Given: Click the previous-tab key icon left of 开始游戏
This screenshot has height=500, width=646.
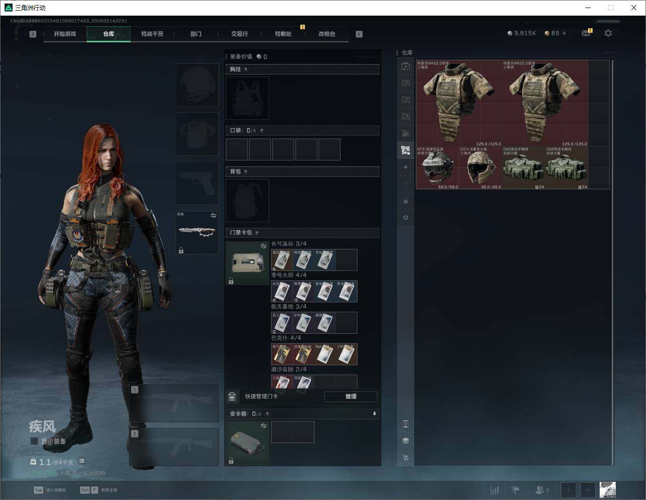Looking at the screenshot, I should pos(33,34).
